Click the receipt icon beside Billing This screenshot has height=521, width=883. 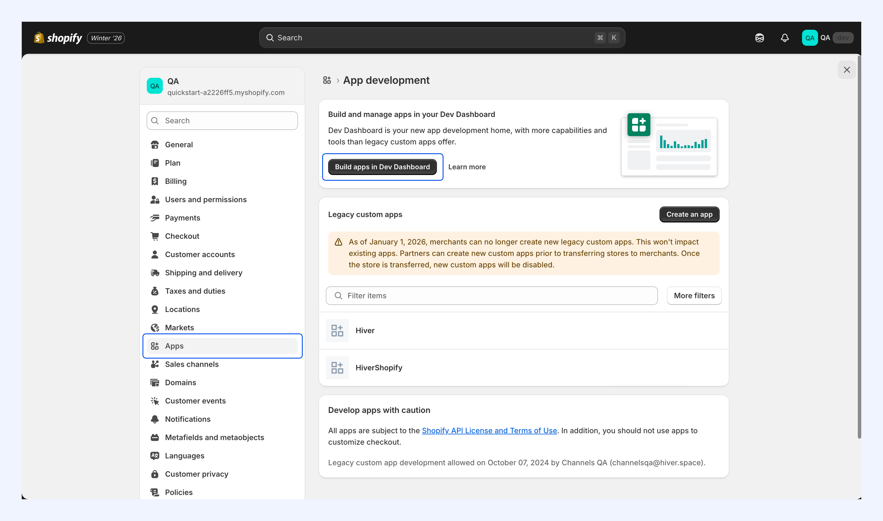155,181
